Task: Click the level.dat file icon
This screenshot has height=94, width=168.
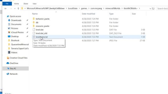Action: tap(34, 30)
